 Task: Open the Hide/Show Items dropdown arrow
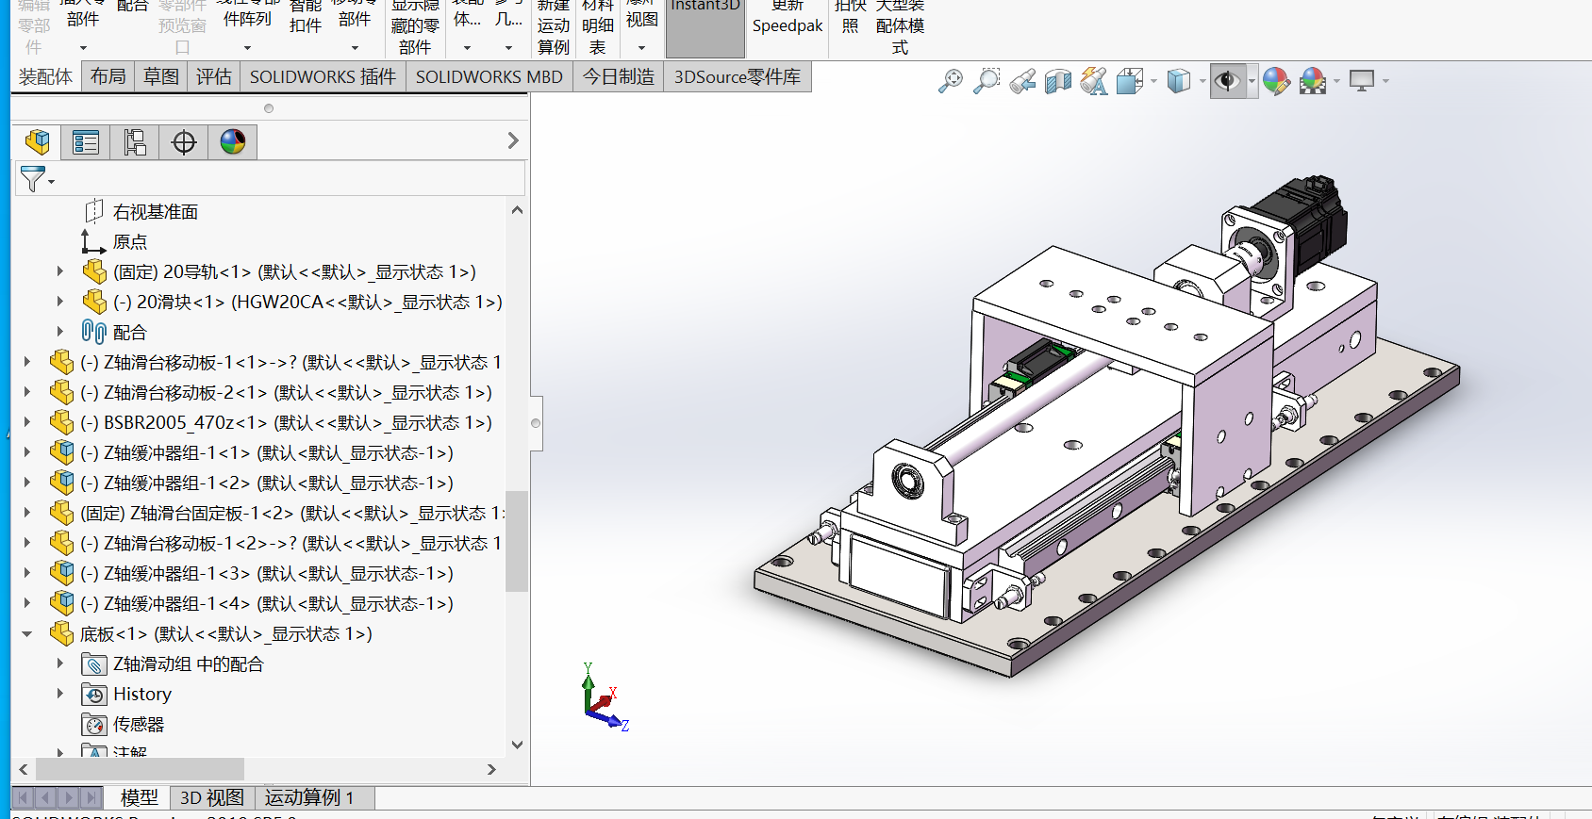click(1252, 81)
